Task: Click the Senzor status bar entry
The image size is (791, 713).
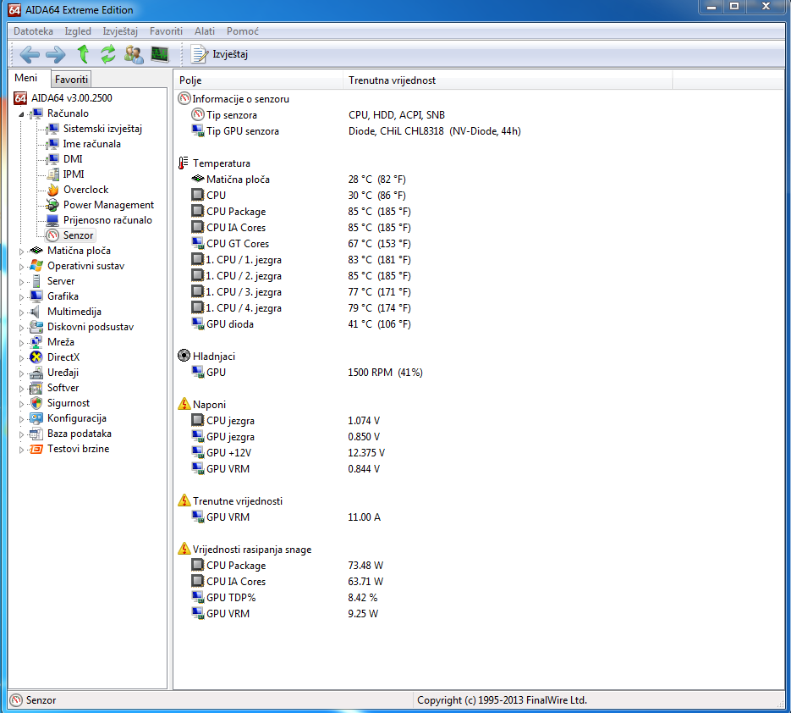Action: 34,699
